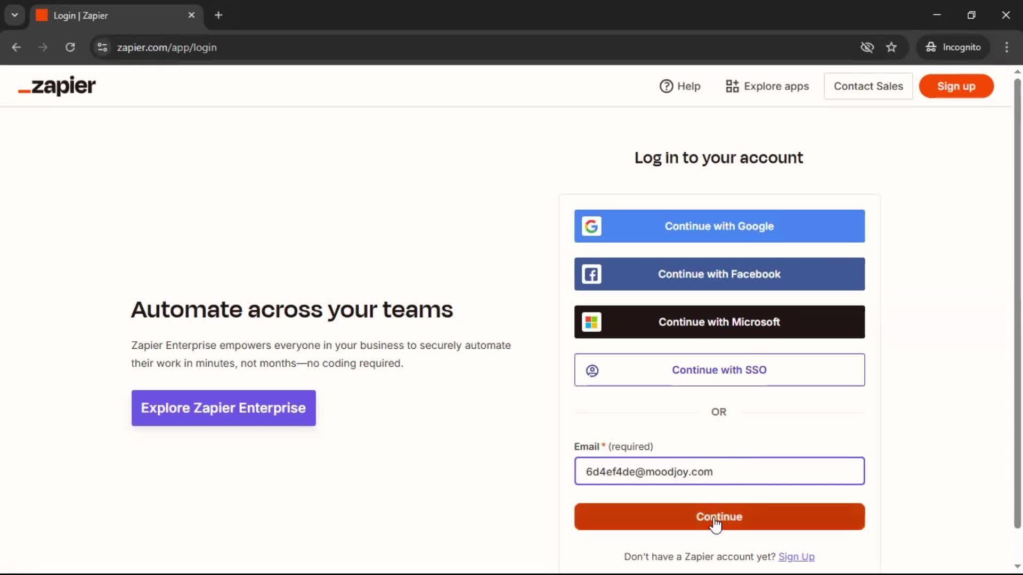The width and height of the screenshot is (1023, 575).
Task: Click the 'Email (required)' label
Action: point(613,447)
